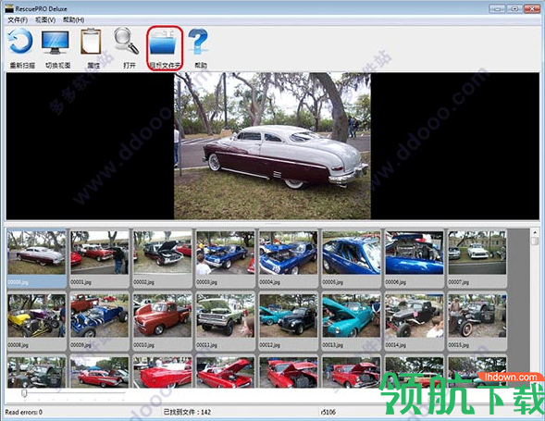545x421 pixels.
Task: Open the output folder (输出文件夹) icon
Action: (x=163, y=43)
